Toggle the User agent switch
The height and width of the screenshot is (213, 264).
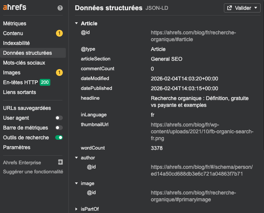pos(59,118)
